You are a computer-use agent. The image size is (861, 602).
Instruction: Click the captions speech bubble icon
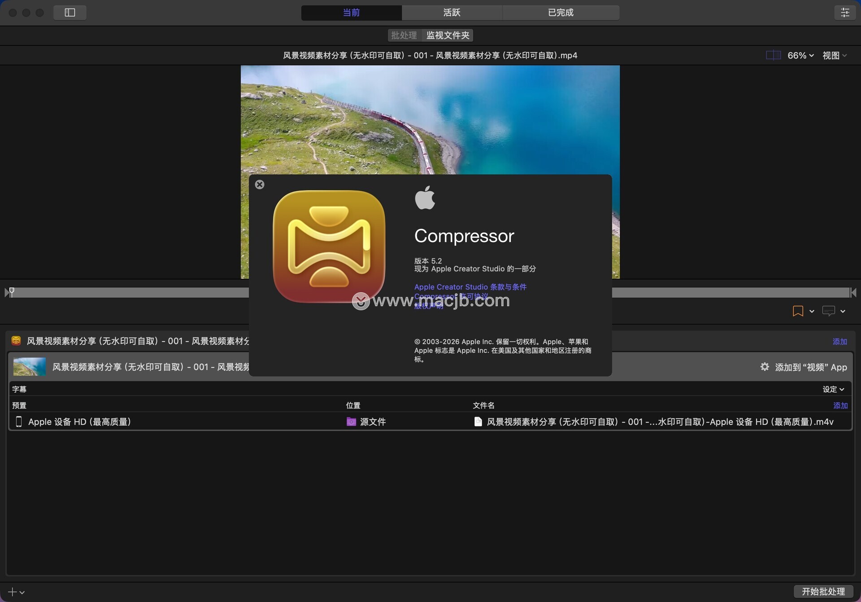[x=828, y=311]
